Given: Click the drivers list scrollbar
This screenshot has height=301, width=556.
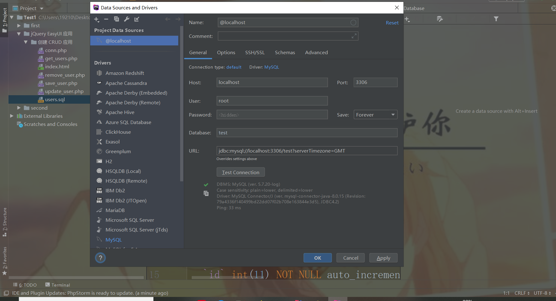Looking at the screenshot, I should pyautogui.click(x=182, y=103).
